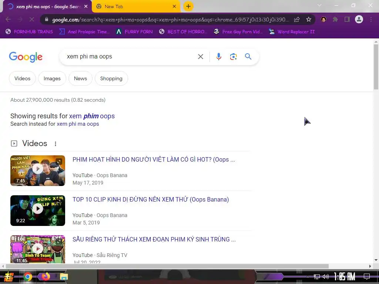379x284 pixels.
Task: Search instead for xem phi ma oops
Action: click(x=78, y=124)
